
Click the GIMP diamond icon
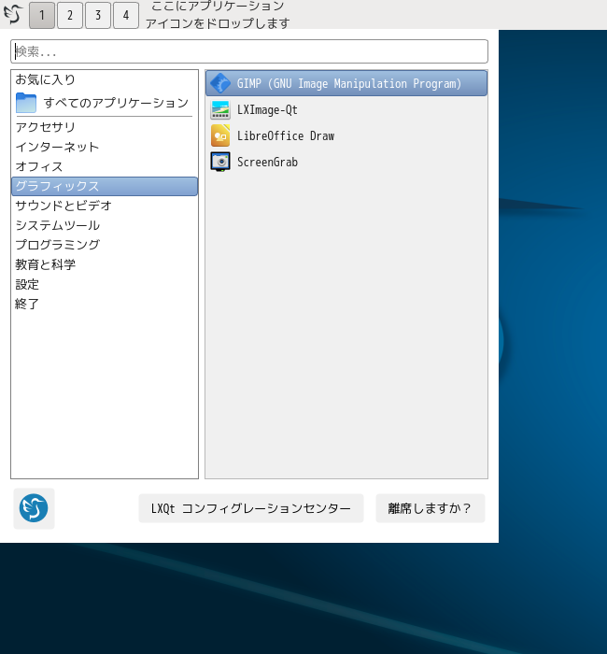(x=220, y=83)
